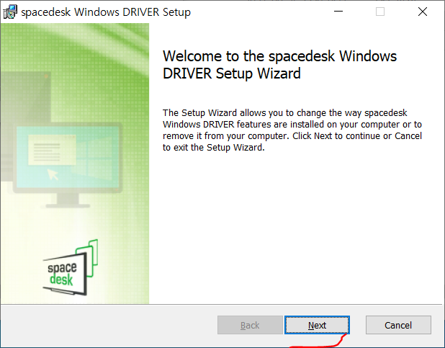The height and width of the screenshot is (348, 445).
Task: Minimize the spacedesk setup window
Action: click(338, 12)
